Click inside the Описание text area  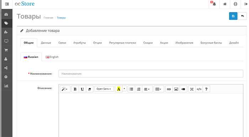pyautogui.click(x=151, y=115)
